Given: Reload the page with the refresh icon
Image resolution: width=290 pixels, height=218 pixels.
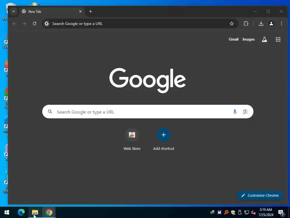Looking at the screenshot, I should (34, 24).
